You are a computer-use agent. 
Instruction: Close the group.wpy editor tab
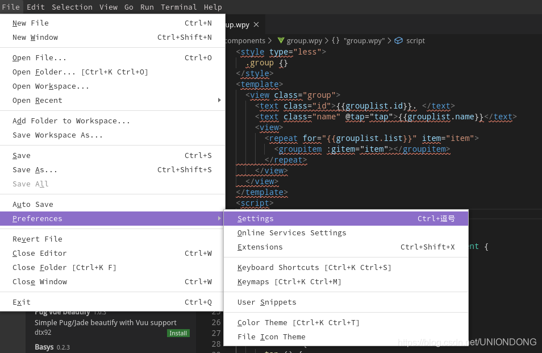[x=256, y=24]
